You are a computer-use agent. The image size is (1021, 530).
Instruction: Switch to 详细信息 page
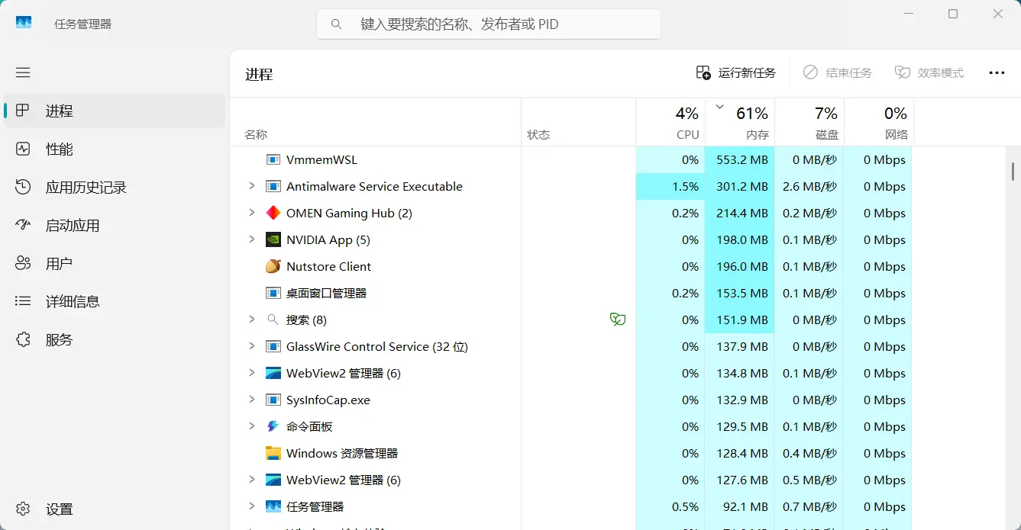tap(115, 301)
